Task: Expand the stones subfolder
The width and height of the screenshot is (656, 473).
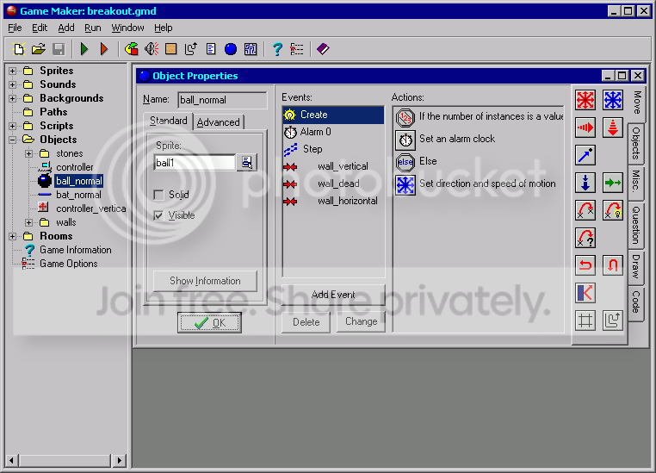Action: click(29, 153)
